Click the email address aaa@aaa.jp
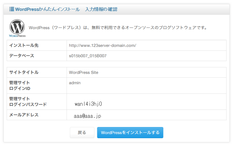 87,116
